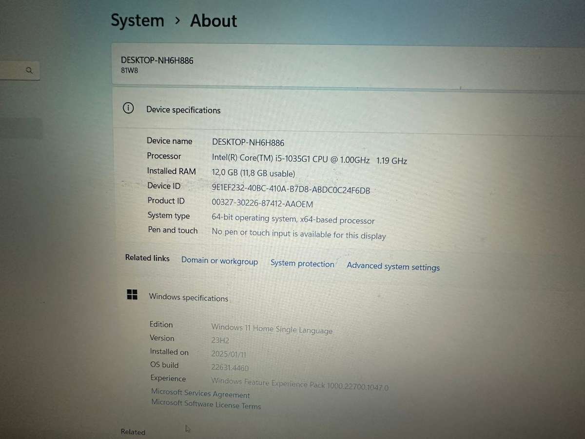This screenshot has height=439, width=585.
Task: Click the OS build value 22631.4460
Action: (x=230, y=367)
